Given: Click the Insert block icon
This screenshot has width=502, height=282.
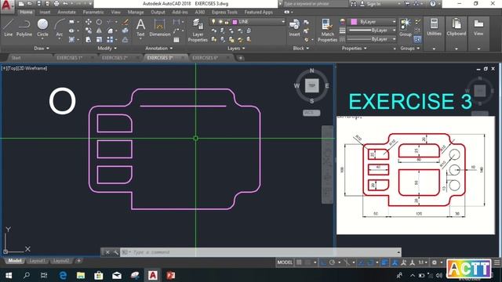Looking at the screenshot, I should pos(294,27).
